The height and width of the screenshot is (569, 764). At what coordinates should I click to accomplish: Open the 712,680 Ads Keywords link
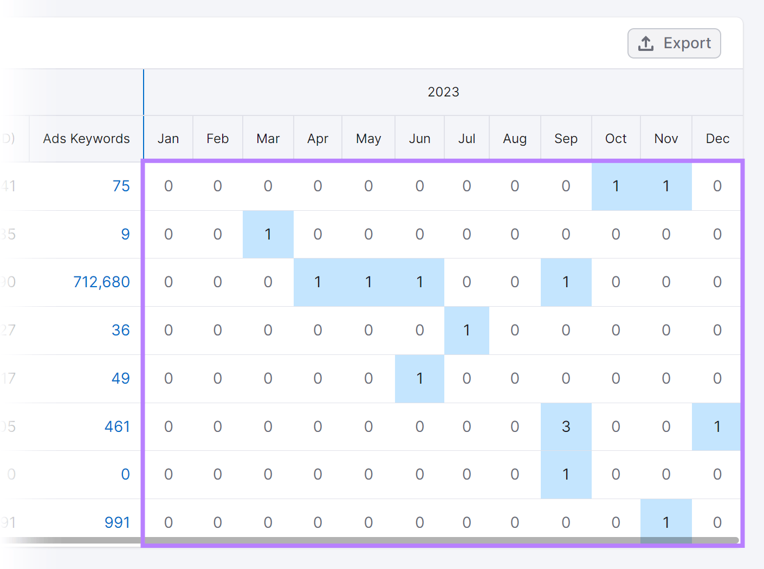coord(101,282)
